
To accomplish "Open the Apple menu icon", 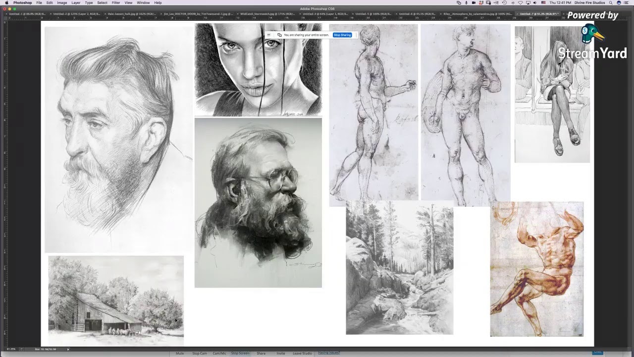I will pyautogui.click(x=6, y=3).
